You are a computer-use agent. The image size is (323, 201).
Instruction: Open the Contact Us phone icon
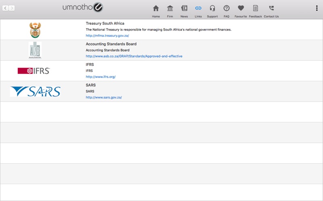271,8
